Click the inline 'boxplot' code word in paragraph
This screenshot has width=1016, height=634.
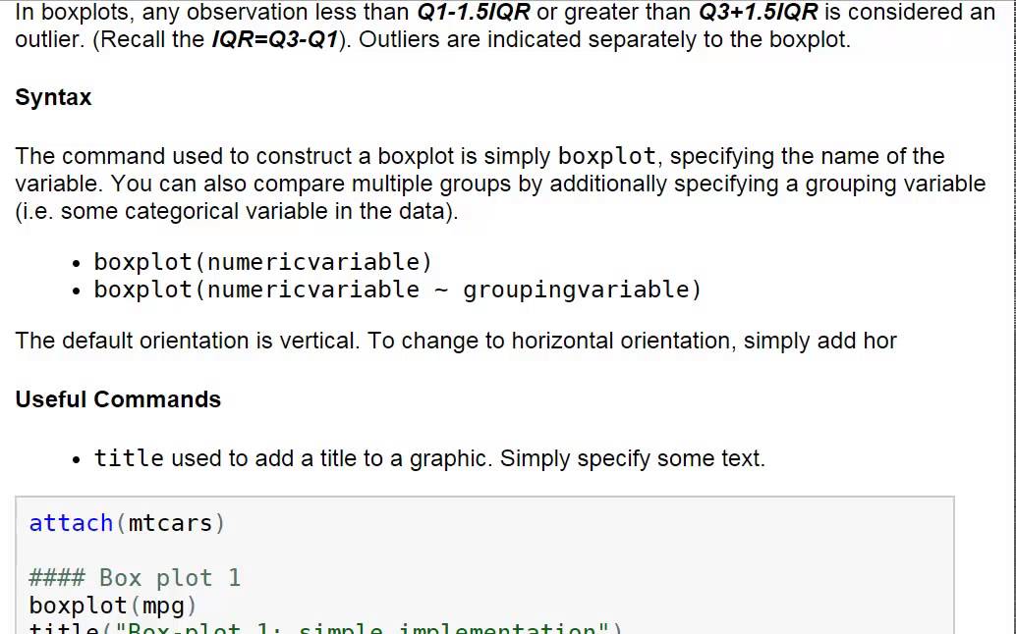pyautogui.click(x=606, y=157)
